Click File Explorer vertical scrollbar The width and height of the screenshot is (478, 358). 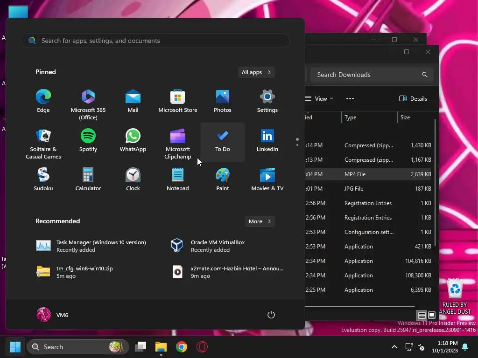435,183
